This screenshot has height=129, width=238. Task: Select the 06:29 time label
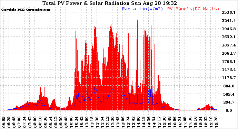coord(9,122)
